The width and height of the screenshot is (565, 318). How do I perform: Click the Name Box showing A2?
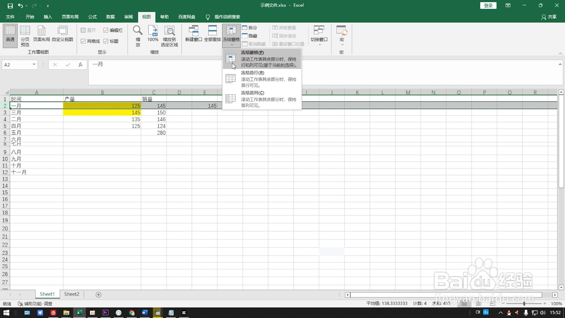click(x=17, y=65)
